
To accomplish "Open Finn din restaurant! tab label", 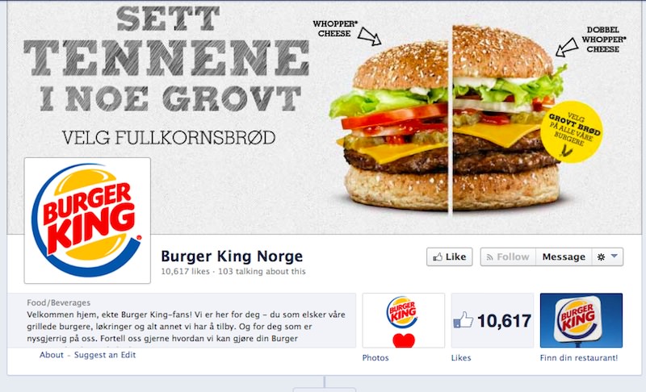I will coord(579,358).
